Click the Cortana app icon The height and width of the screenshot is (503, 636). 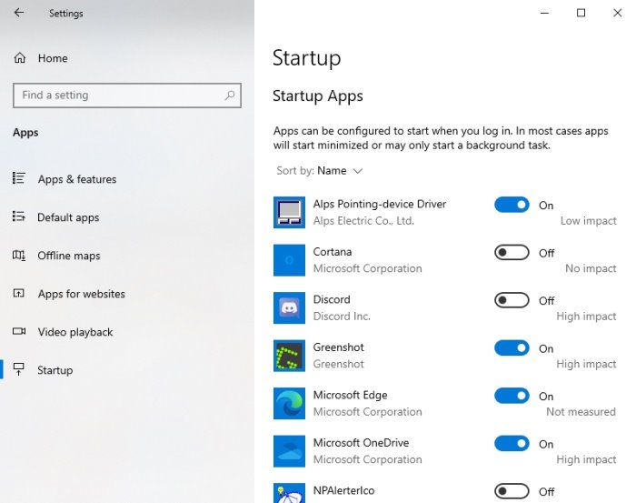pyautogui.click(x=289, y=260)
